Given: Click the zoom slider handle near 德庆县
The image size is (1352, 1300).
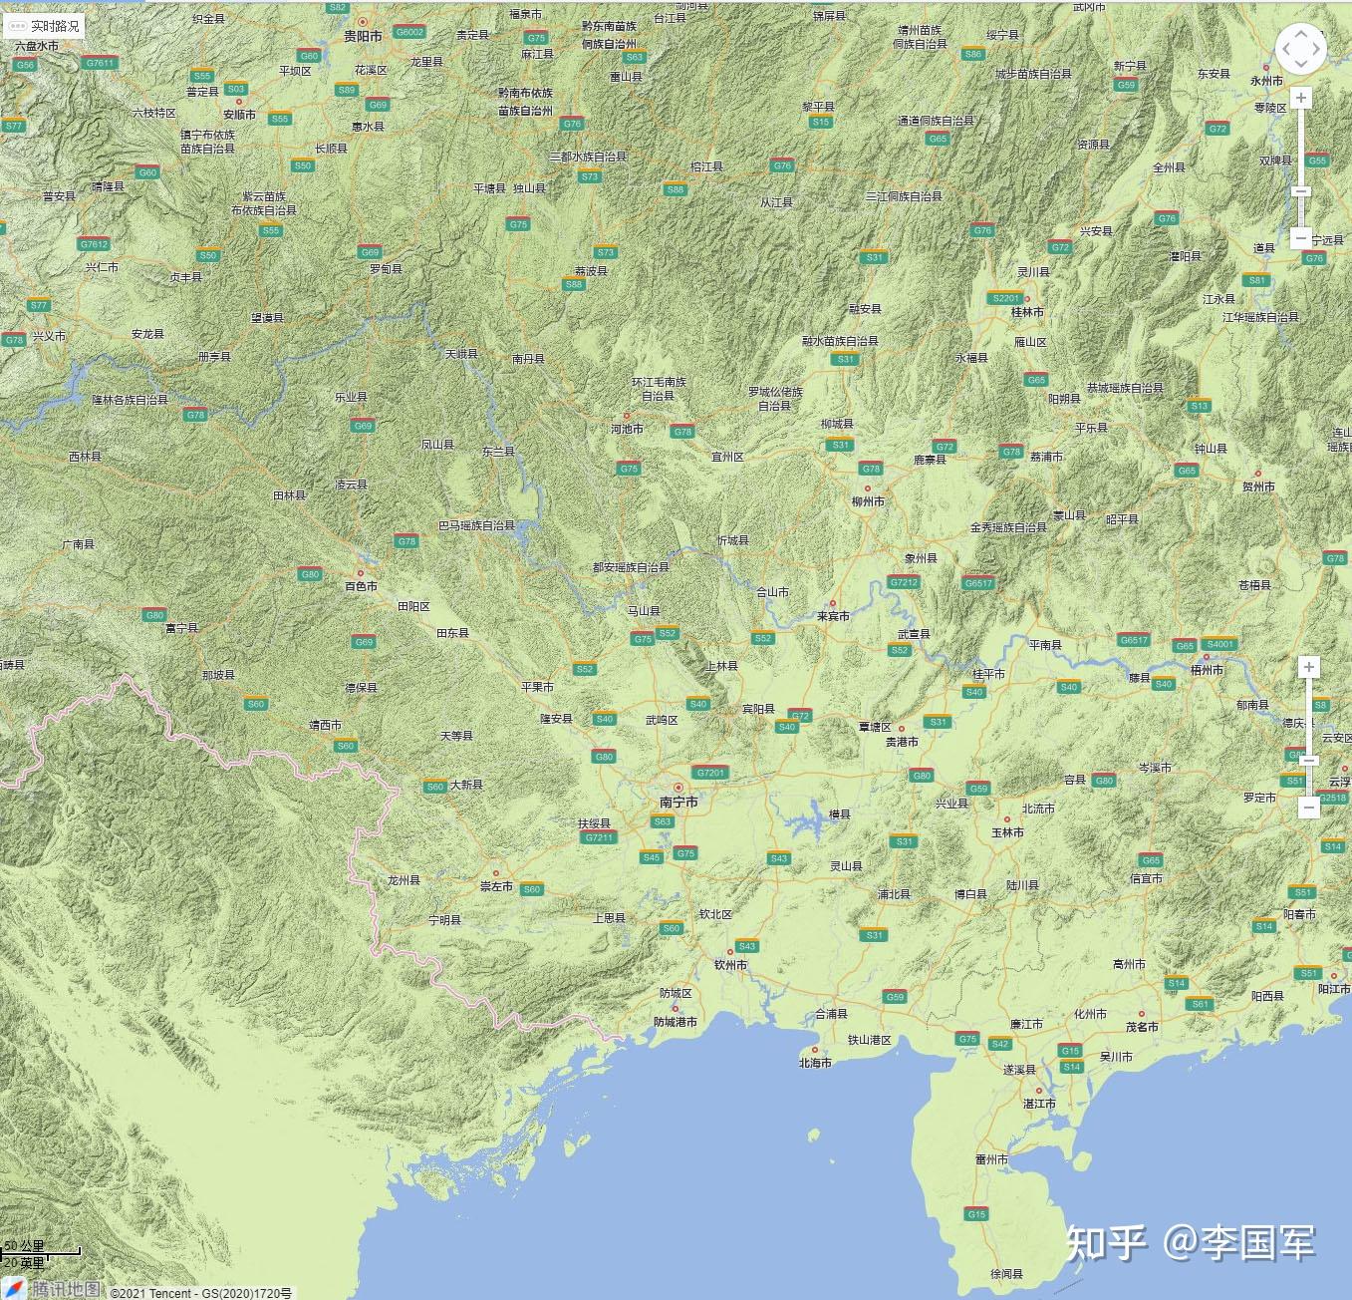Looking at the screenshot, I should pos(1309,761).
